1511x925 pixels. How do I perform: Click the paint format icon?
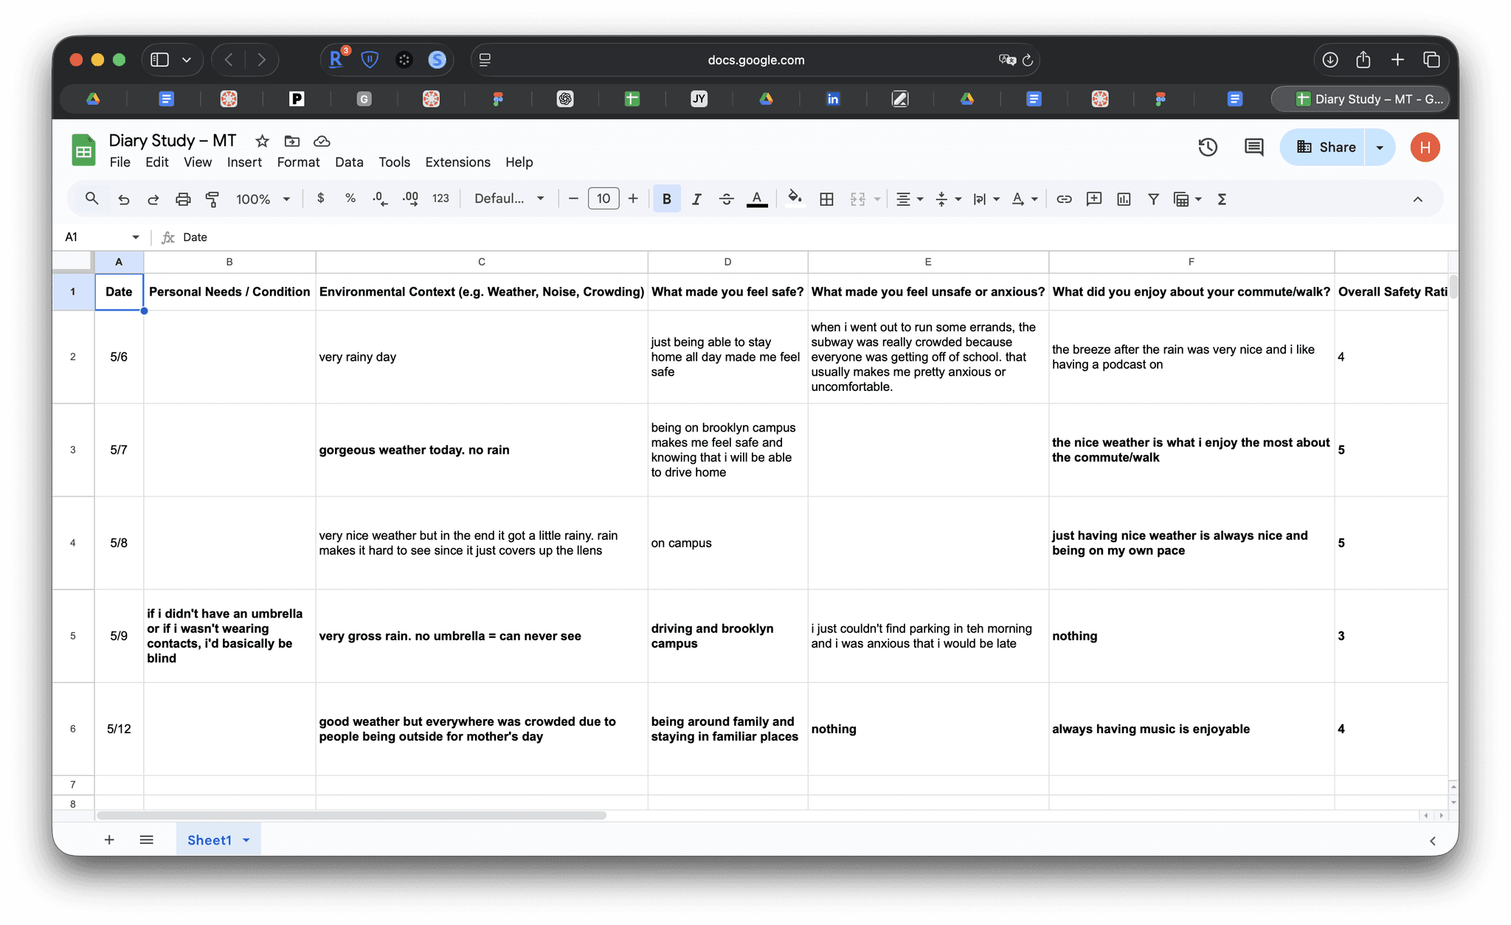[x=212, y=199]
